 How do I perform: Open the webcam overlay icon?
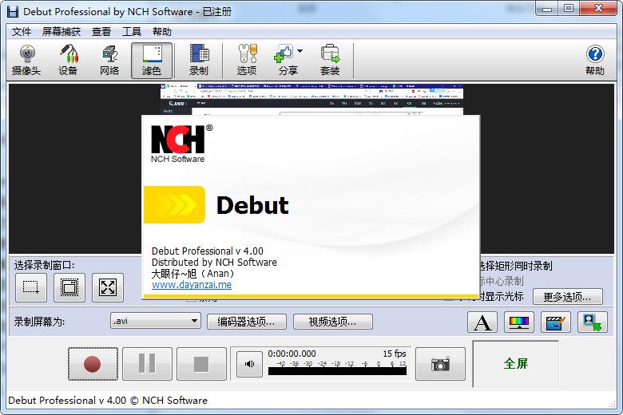coord(593,322)
